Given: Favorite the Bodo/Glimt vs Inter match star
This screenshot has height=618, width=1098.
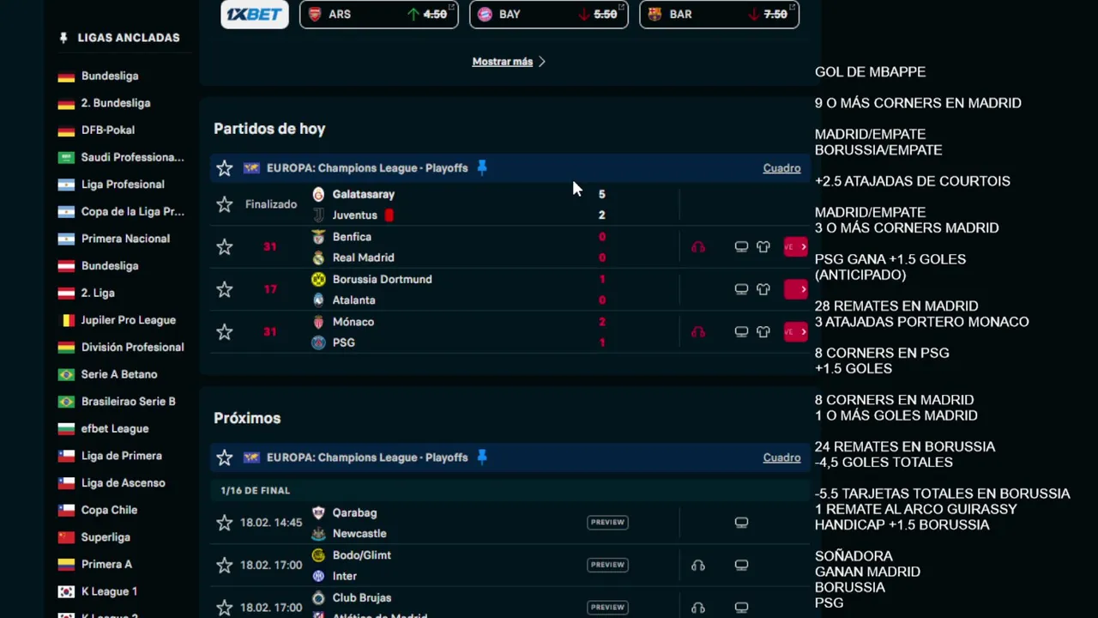Looking at the screenshot, I should pyautogui.click(x=225, y=565).
